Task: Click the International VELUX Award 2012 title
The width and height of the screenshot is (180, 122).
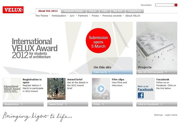Action: tap(35, 48)
